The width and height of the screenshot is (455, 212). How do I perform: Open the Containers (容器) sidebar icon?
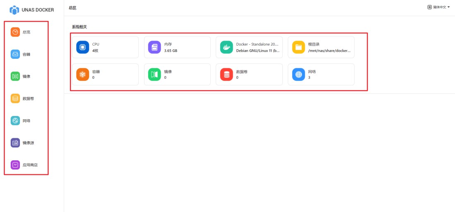tap(15, 54)
